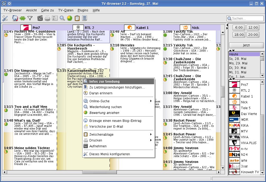
Task: Expand the Online-Suche submenu arrow
Action: tap(151, 101)
